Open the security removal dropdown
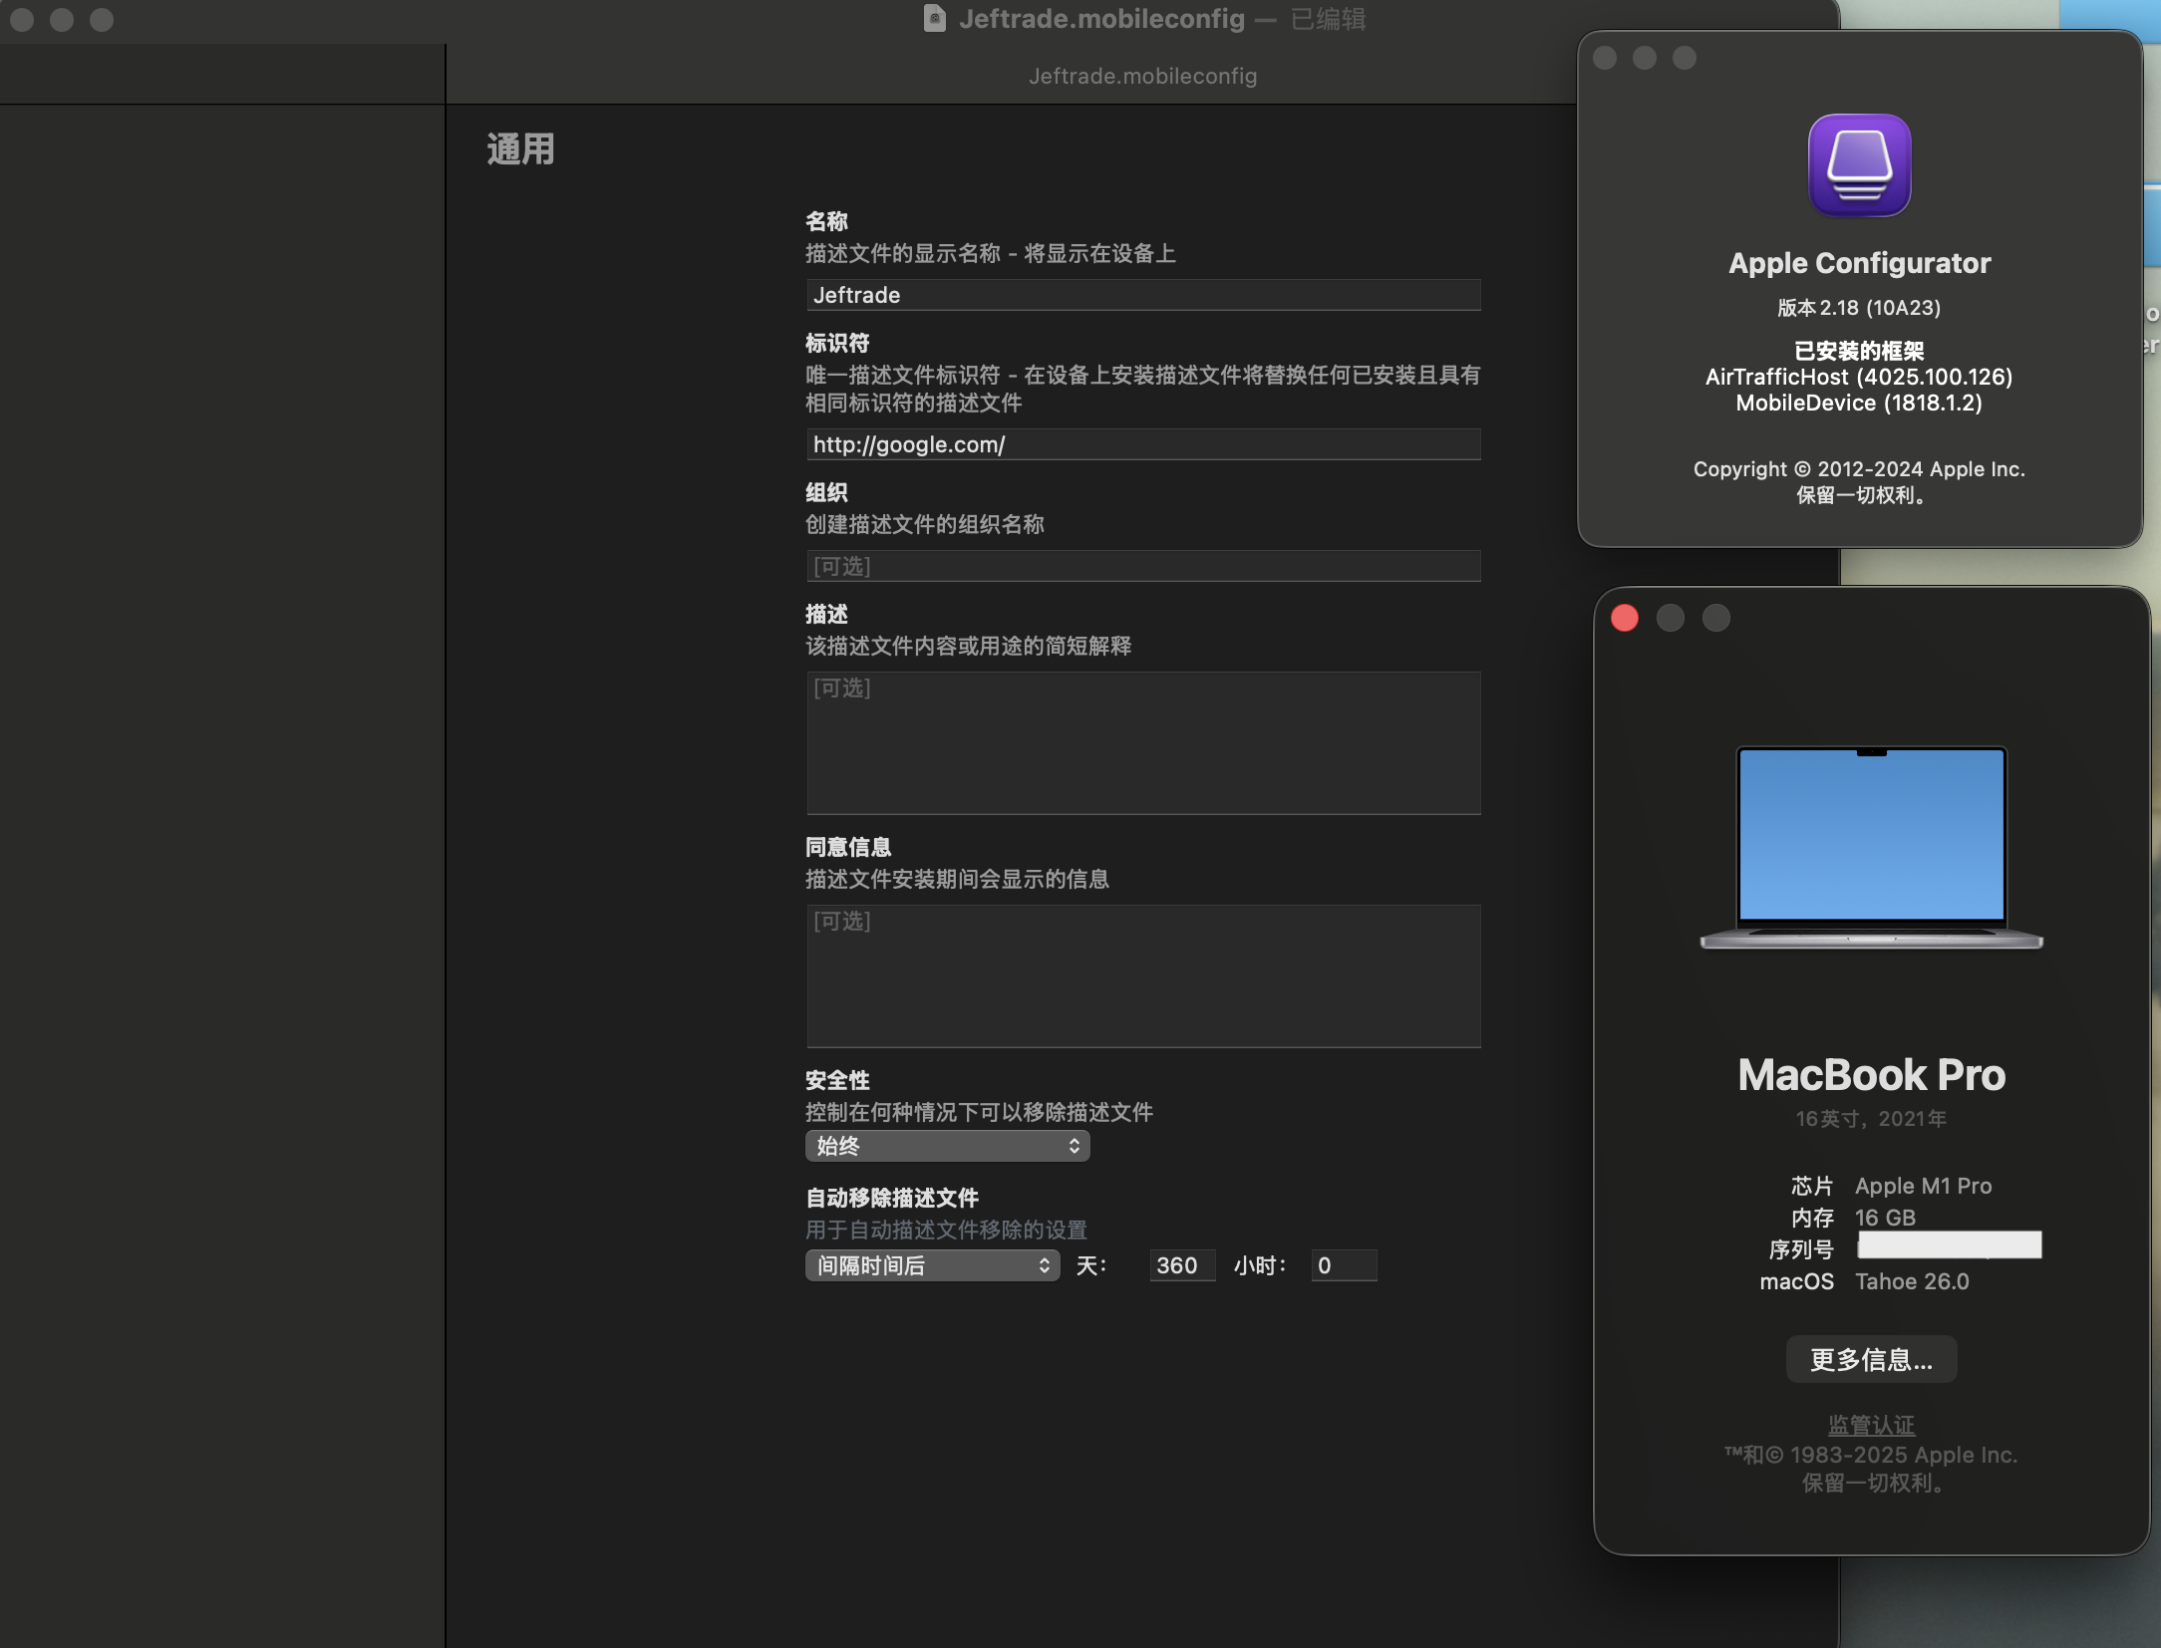 click(x=947, y=1146)
